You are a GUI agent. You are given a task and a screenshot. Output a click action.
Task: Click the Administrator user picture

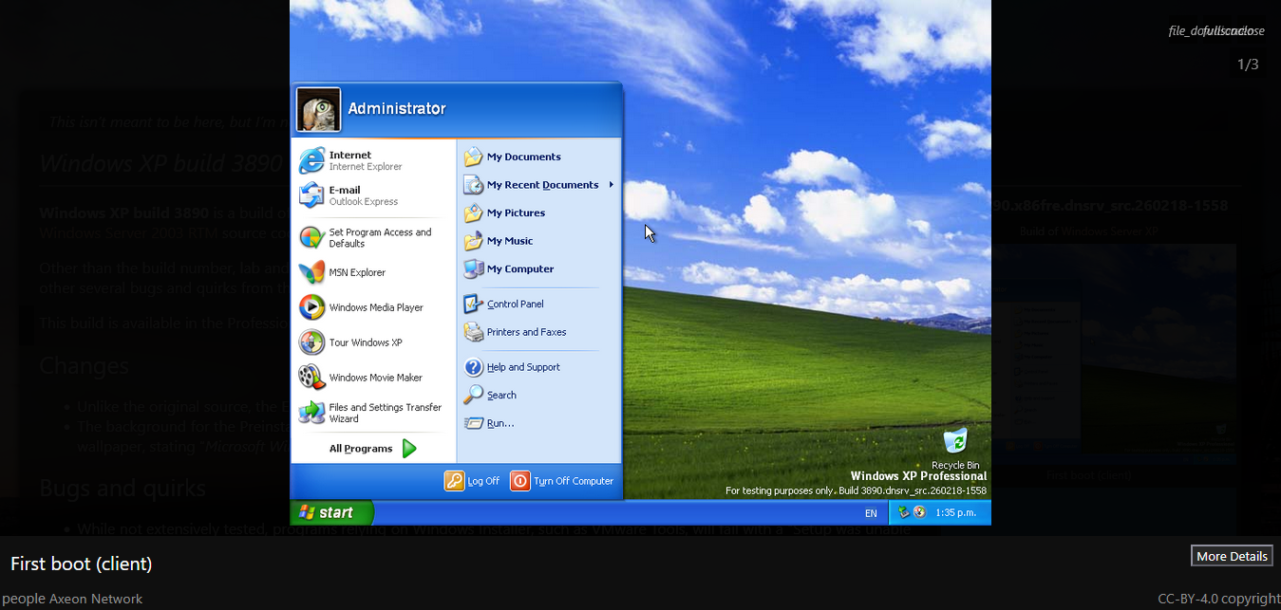tap(318, 110)
